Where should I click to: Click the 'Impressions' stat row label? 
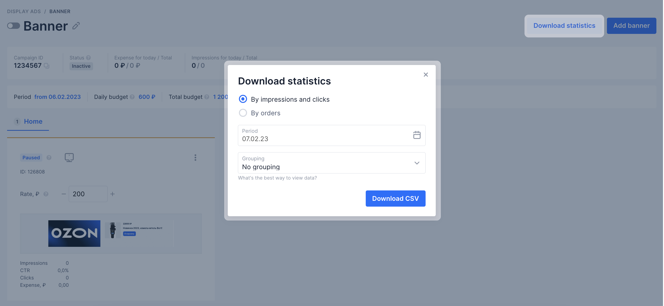[x=34, y=263]
